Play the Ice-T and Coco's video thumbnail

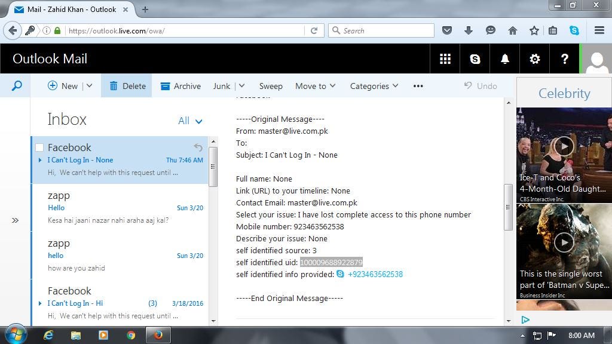pyautogui.click(x=564, y=147)
